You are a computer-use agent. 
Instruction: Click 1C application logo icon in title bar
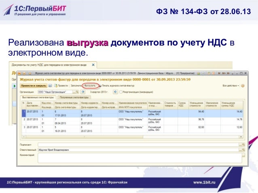pos(19,73)
